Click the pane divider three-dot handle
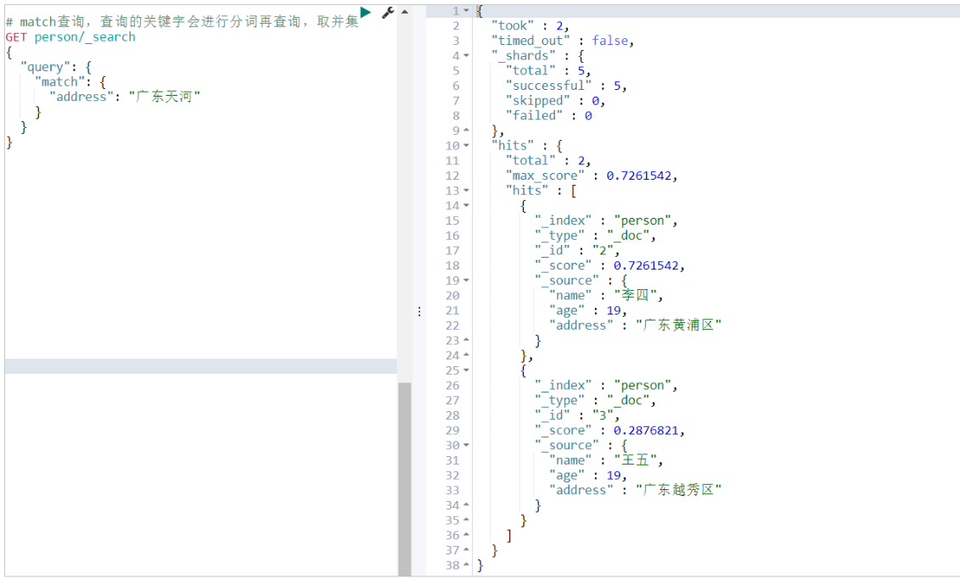960x579 pixels. pyautogui.click(x=419, y=312)
